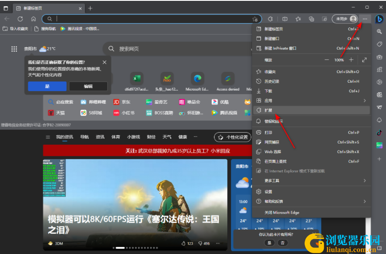Viewport: 386px width, 254px height.
Task: Click 编辑 in the location prompt
Action: pos(88,86)
